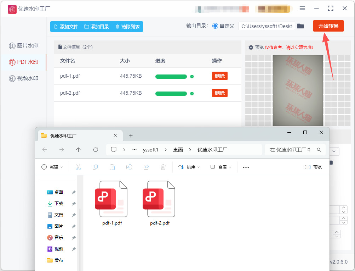Show hidden breadcrumb path via ellipsis
The image size is (355, 271).
[x=134, y=150]
